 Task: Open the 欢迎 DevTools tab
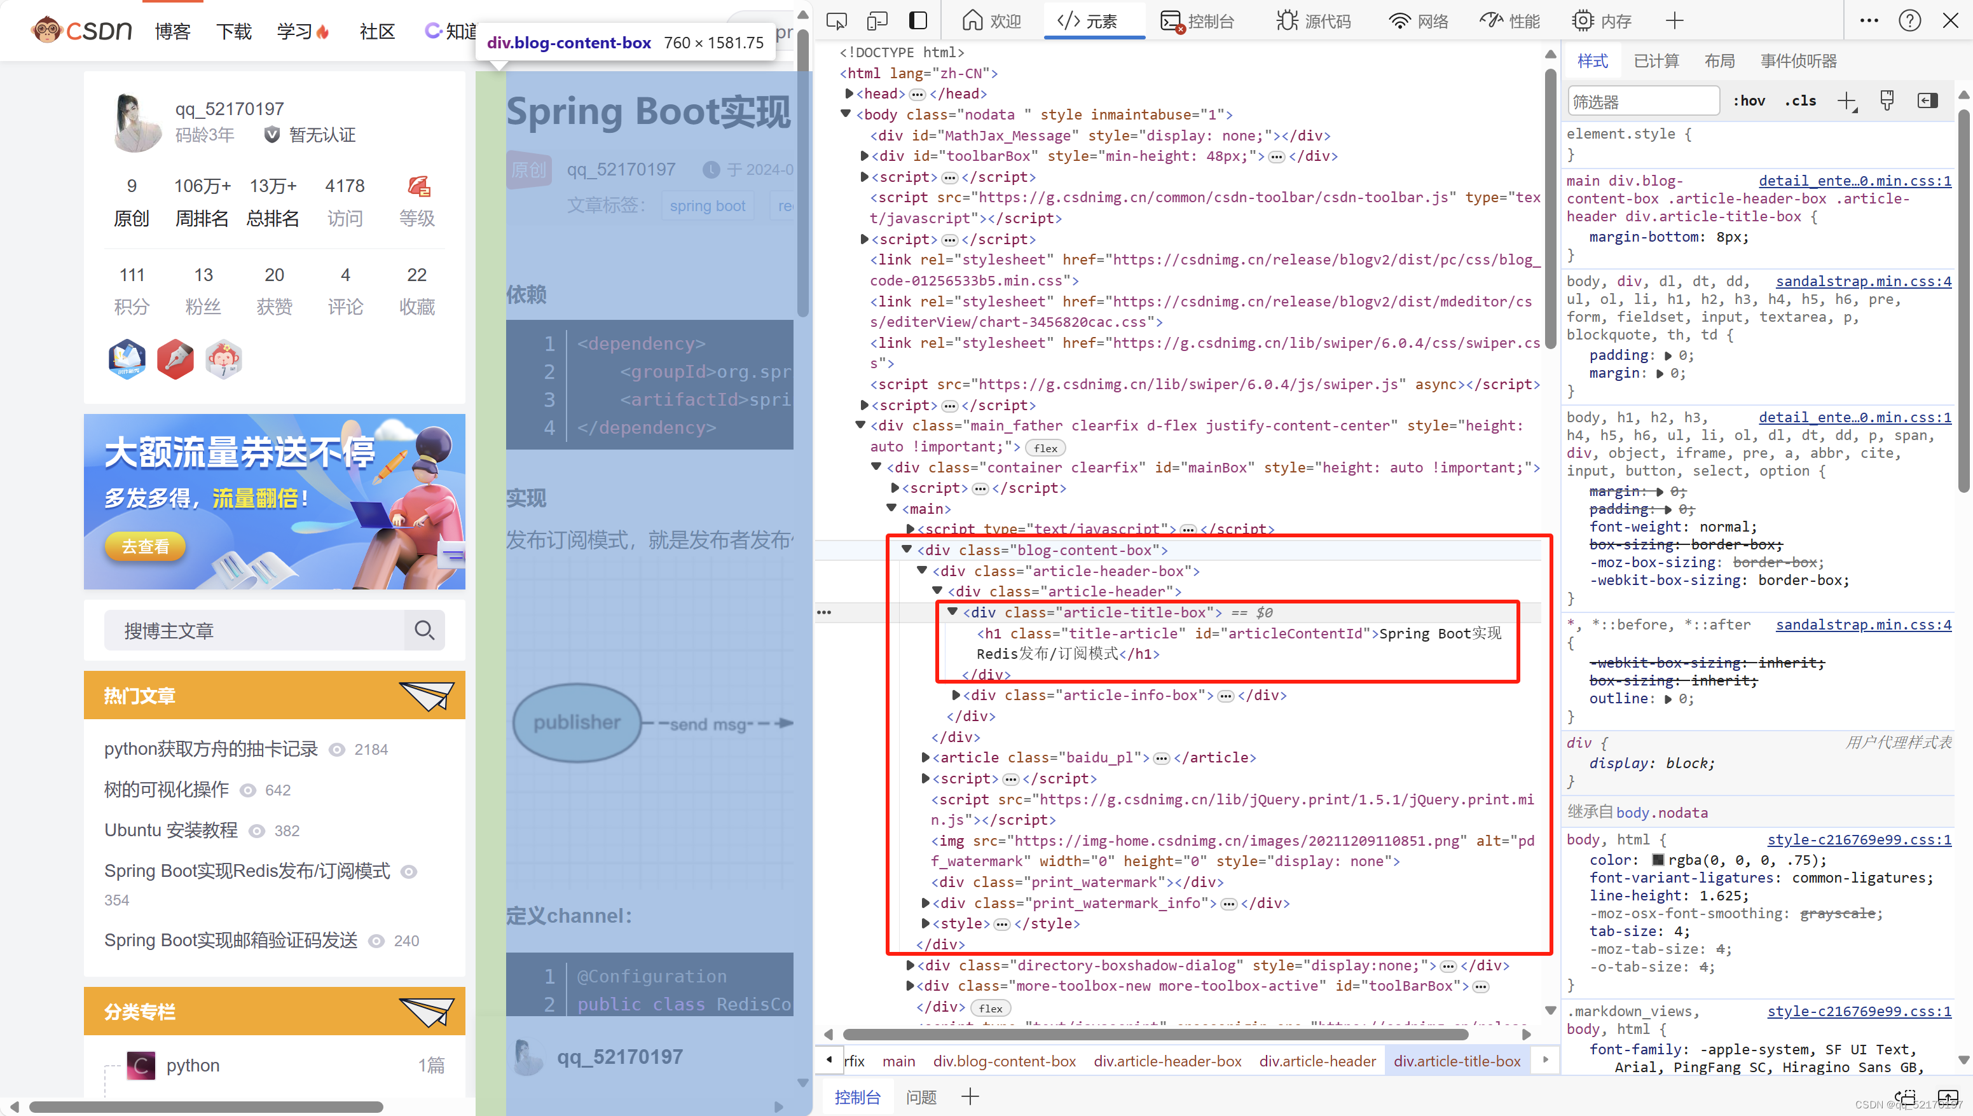click(x=991, y=21)
